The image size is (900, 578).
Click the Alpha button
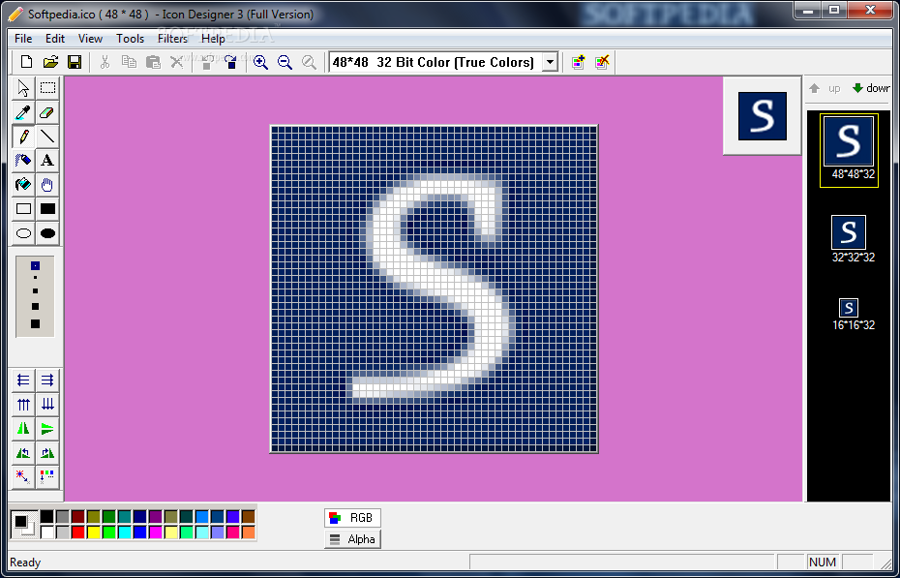(x=352, y=539)
